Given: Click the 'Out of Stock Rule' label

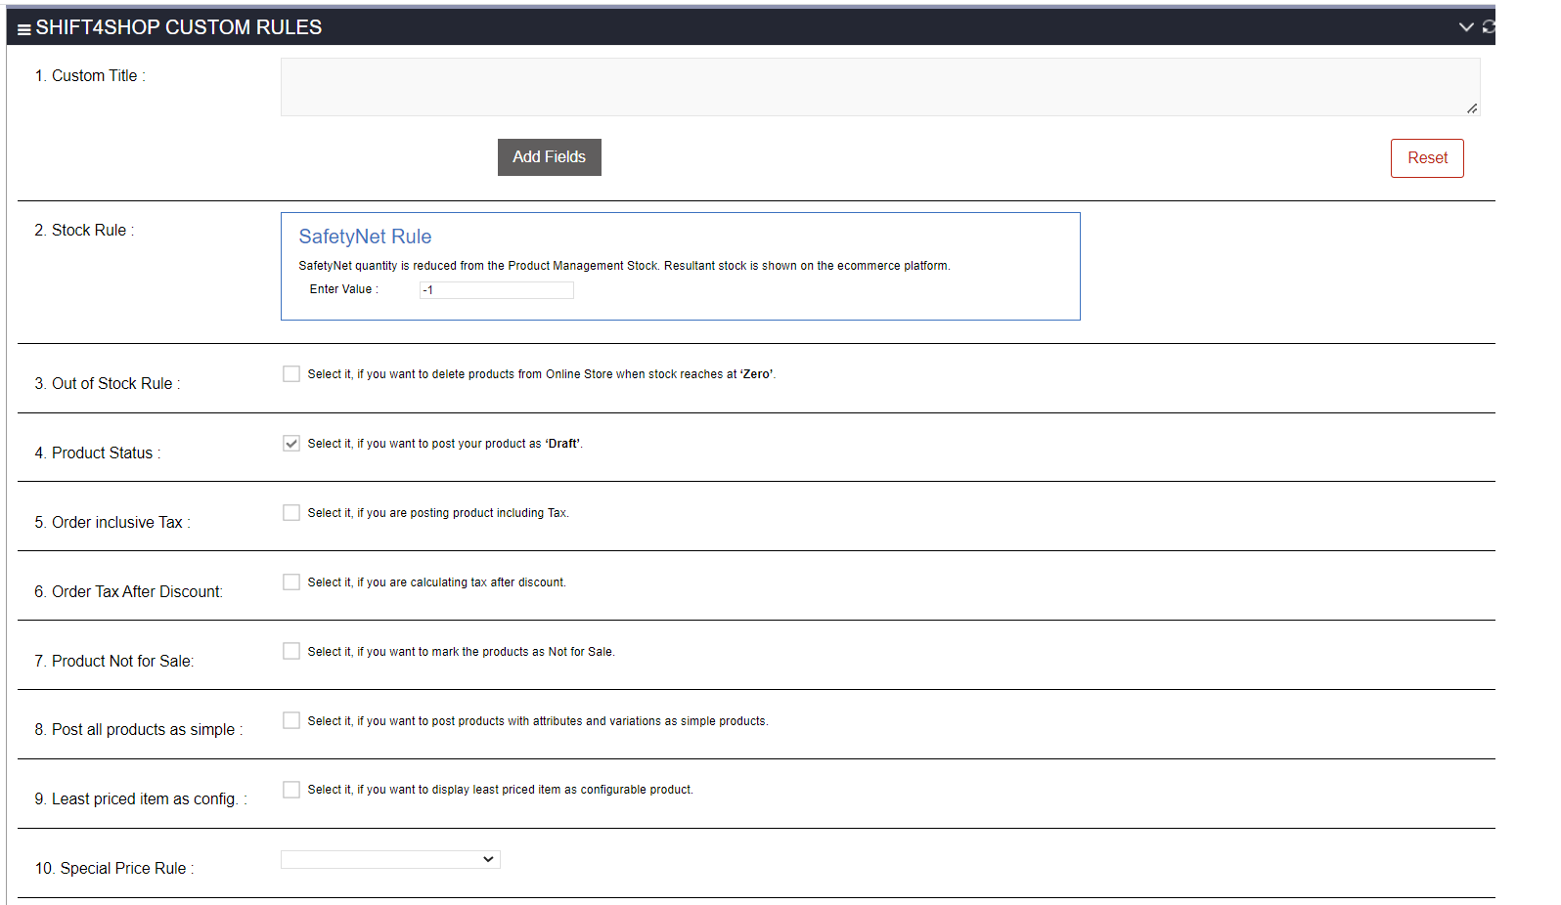Looking at the screenshot, I should [108, 384].
